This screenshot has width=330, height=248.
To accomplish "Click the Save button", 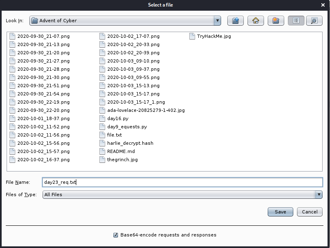I will pyautogui.click(x=280, y=212).
